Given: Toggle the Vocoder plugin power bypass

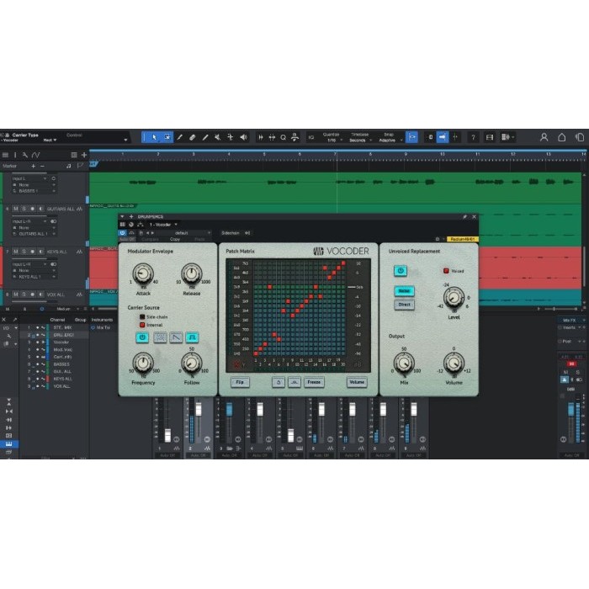Looking at the screenshot, I should [x=123, y=233].
